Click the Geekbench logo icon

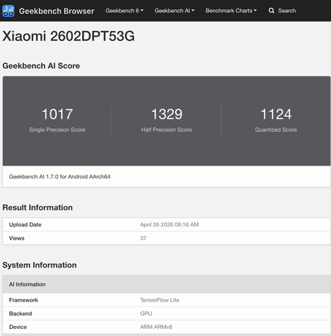pyautogui.click(x=8, y=11)
